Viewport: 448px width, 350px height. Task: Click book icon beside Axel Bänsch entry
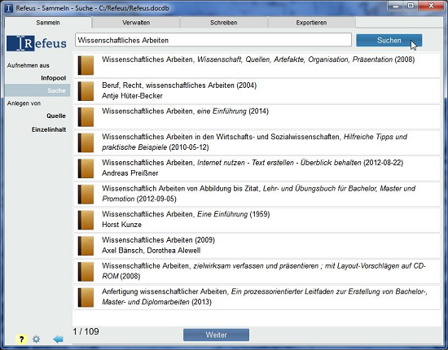point(86,246)
